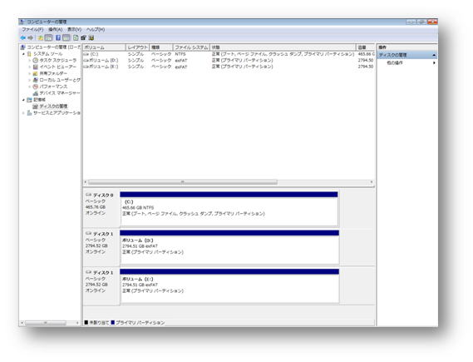Select the (C:) 465.66 GB NTFS partition block

pyautogui.click(x=229, y=209)
